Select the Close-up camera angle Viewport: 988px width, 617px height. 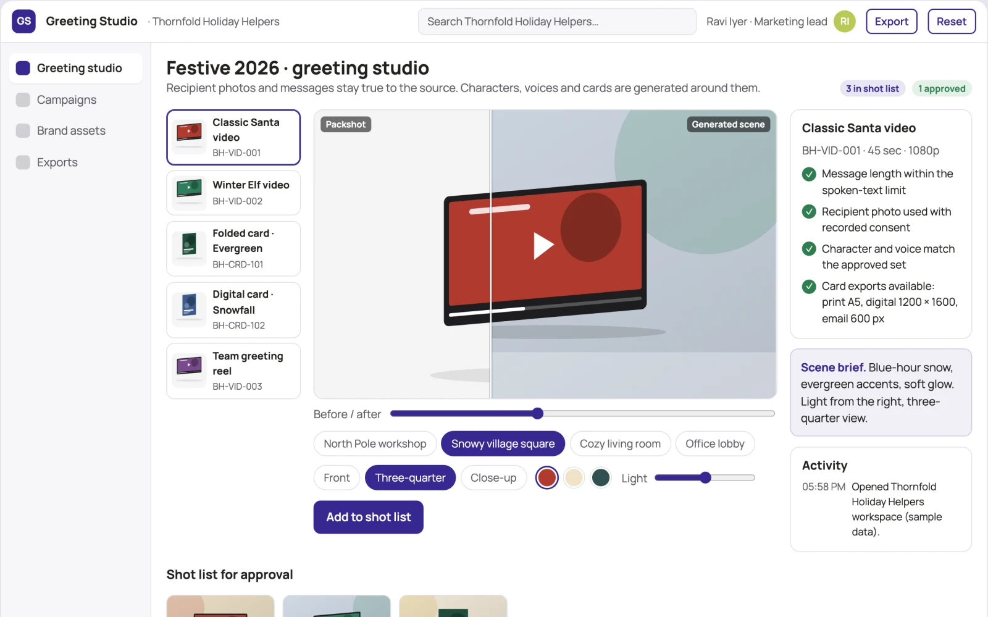click(x=493, y=478)
